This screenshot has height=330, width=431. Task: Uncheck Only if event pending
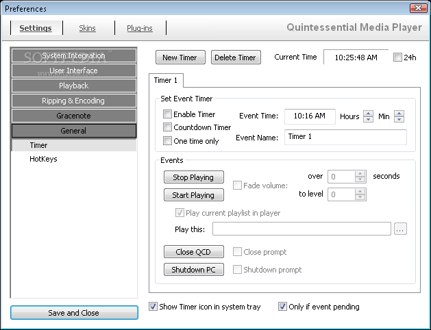(x=282, y=307)
